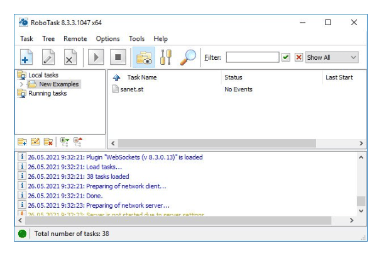Image resolution: width=384 pixels, height=253 pixels.
Task: Open the Tools menu
Action: pyautogui.click(x=136, y=39)
